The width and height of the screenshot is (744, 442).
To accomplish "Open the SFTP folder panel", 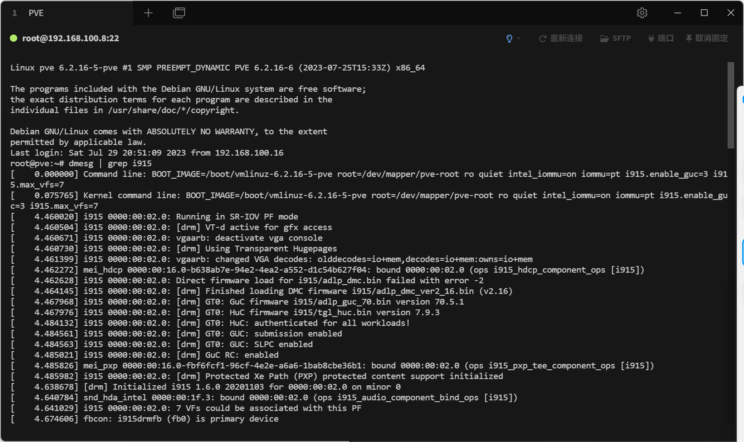I will coord(615,39).
